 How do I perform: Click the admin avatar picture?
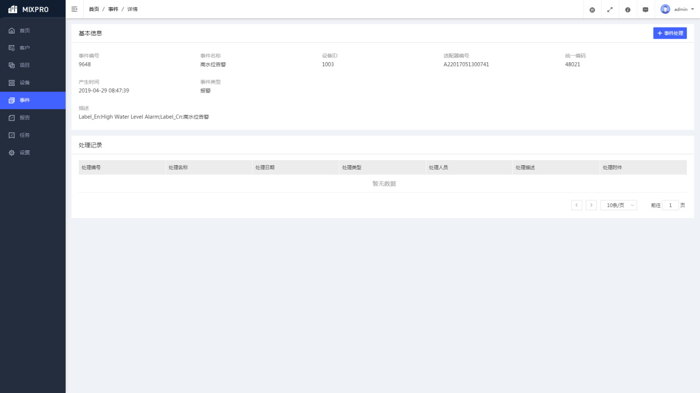coord(665,9)
